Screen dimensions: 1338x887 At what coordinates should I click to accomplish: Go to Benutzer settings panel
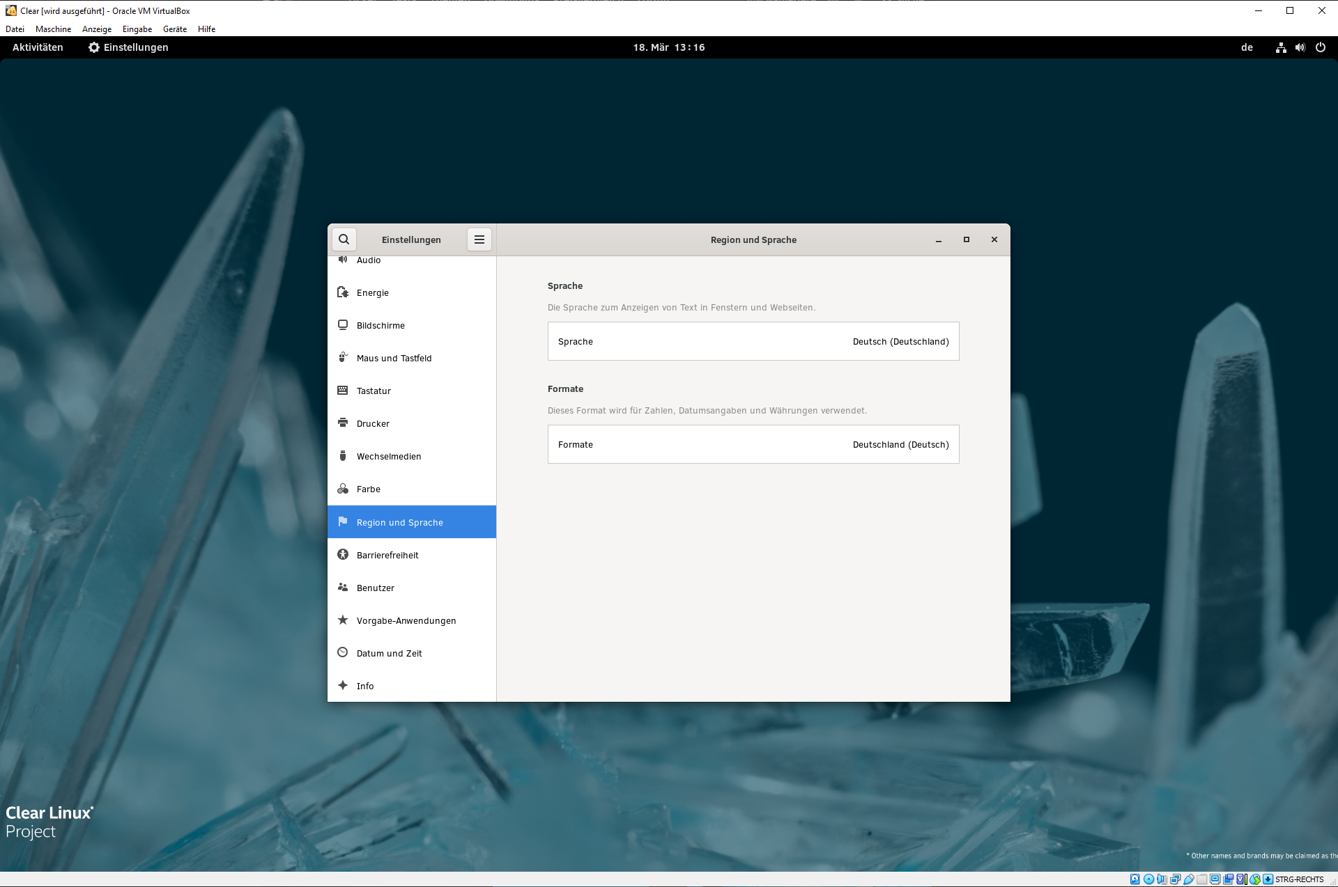(x=375, y=588)
